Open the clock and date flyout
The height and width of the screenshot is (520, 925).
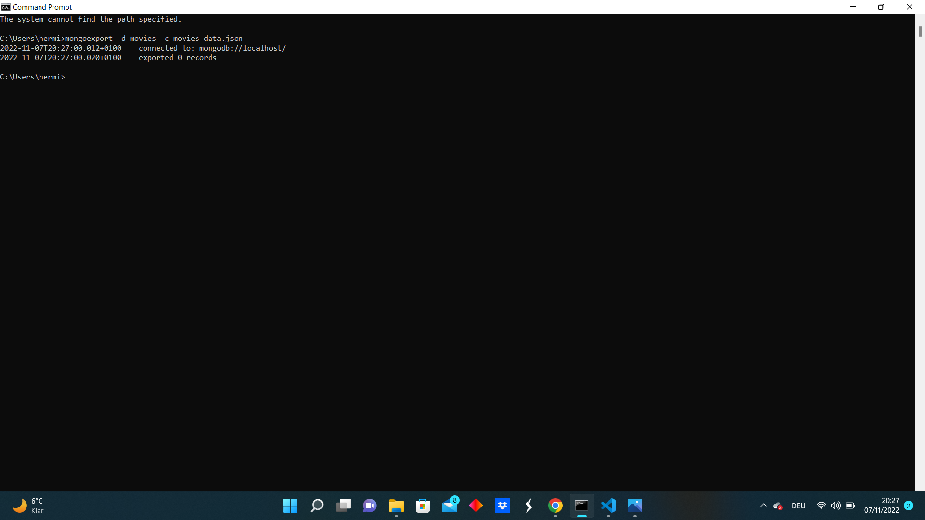(x=881, y=506)
